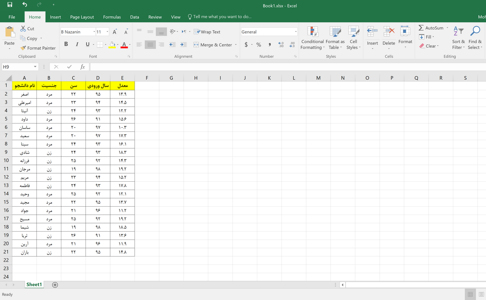Toggle Wrap Text on selected cell
The height and width of the screenshot is (300, 486).
click(x=207, y=32)
